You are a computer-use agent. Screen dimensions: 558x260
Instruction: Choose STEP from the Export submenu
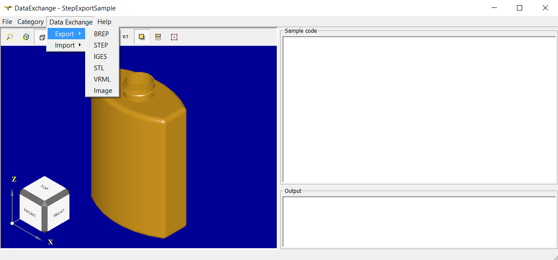pos(101,45)
